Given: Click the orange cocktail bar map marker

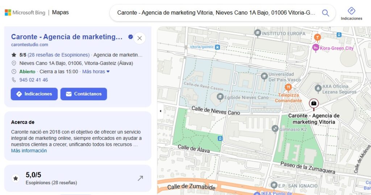Looking at the screenshot, I should pos(317,37).
